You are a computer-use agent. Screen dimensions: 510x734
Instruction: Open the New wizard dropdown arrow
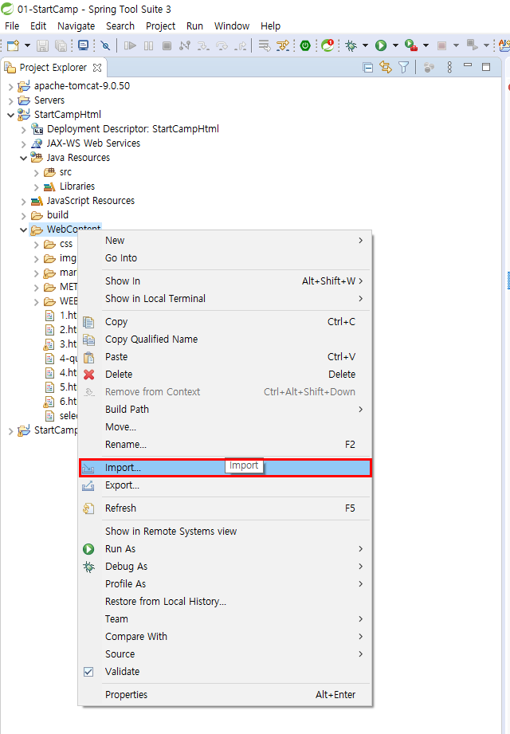(28, 45)
